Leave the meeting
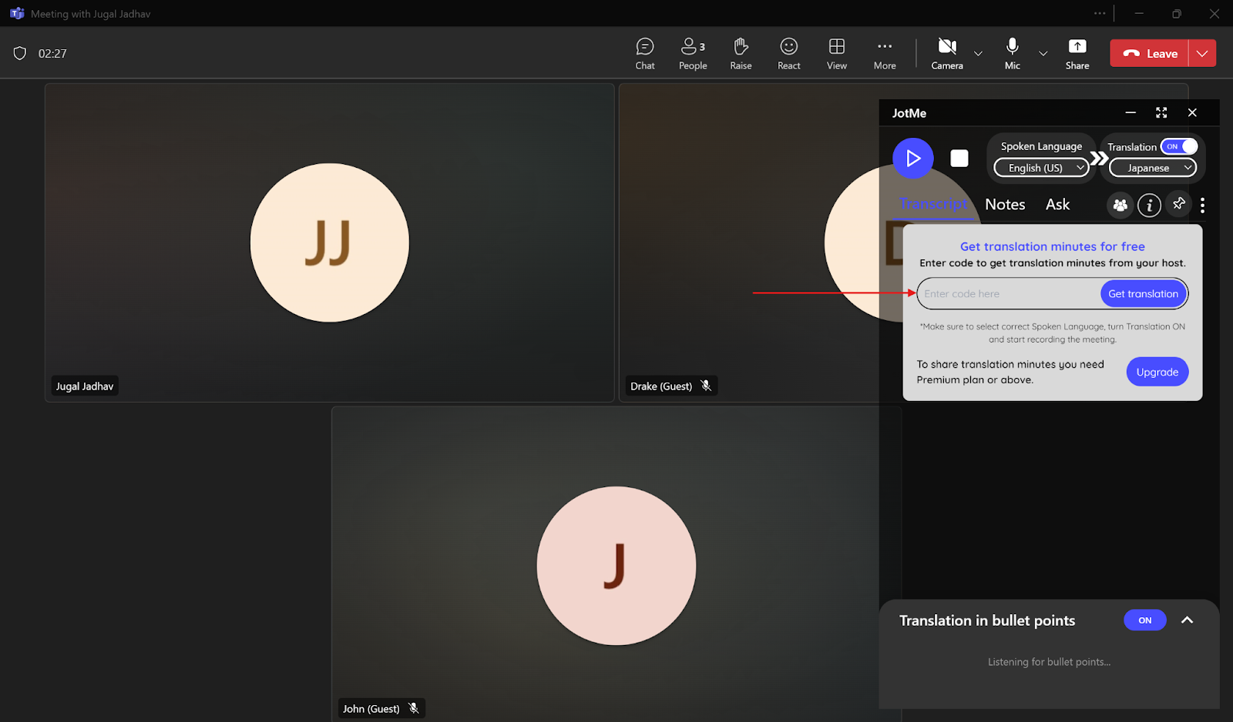Viewport: 1233px width, 722px height. click(1149, 53)
